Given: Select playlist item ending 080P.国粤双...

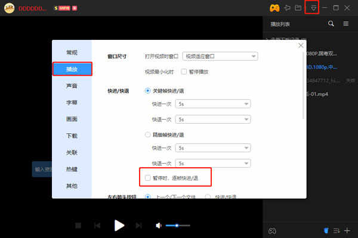Looking at the screenshot, I should click(x=322, y=54).
